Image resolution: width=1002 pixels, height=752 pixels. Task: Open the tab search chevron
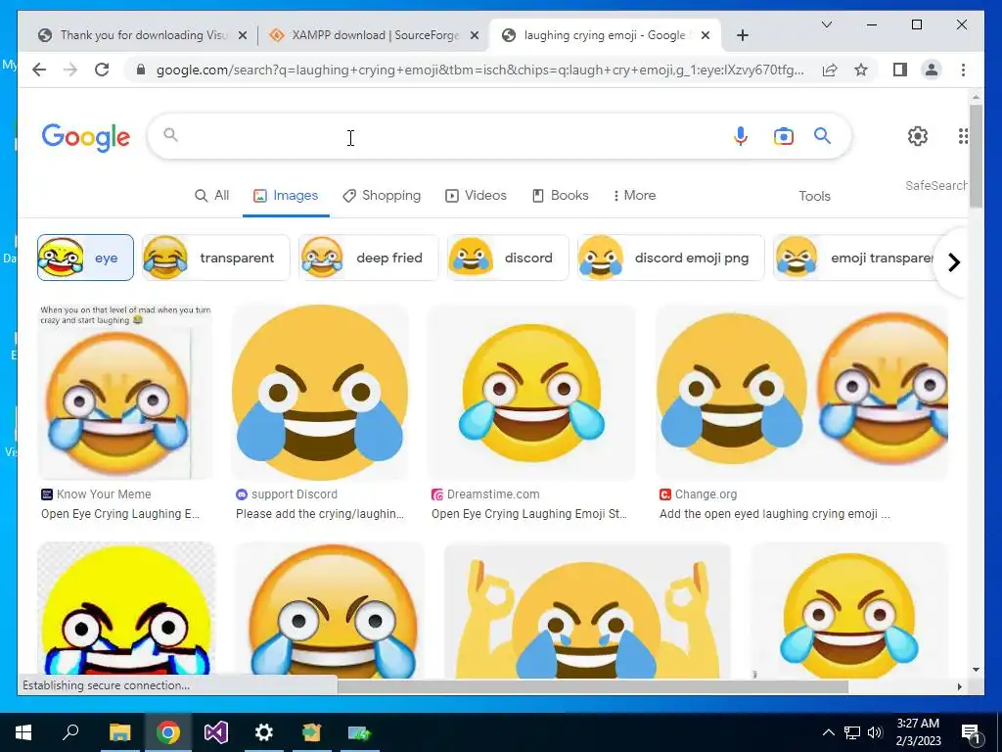[x=826, y=24]
